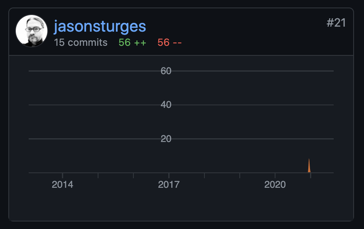Screen dimensions: 364x229
Task: Click the tick mark below the orange spike
Action: tap(310, 175)
